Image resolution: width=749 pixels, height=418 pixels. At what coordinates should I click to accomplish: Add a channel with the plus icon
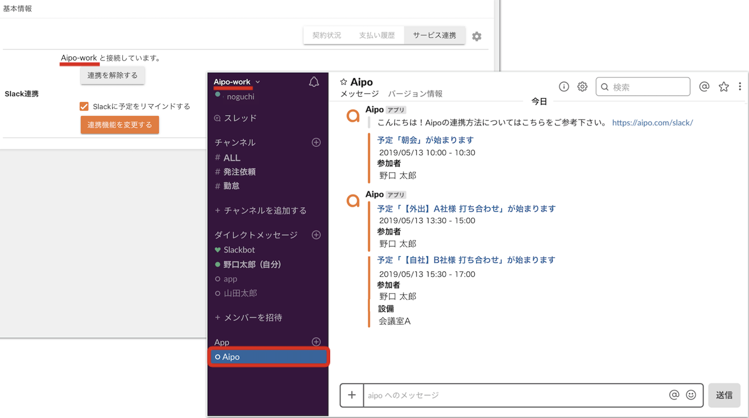tap(316, 142)
